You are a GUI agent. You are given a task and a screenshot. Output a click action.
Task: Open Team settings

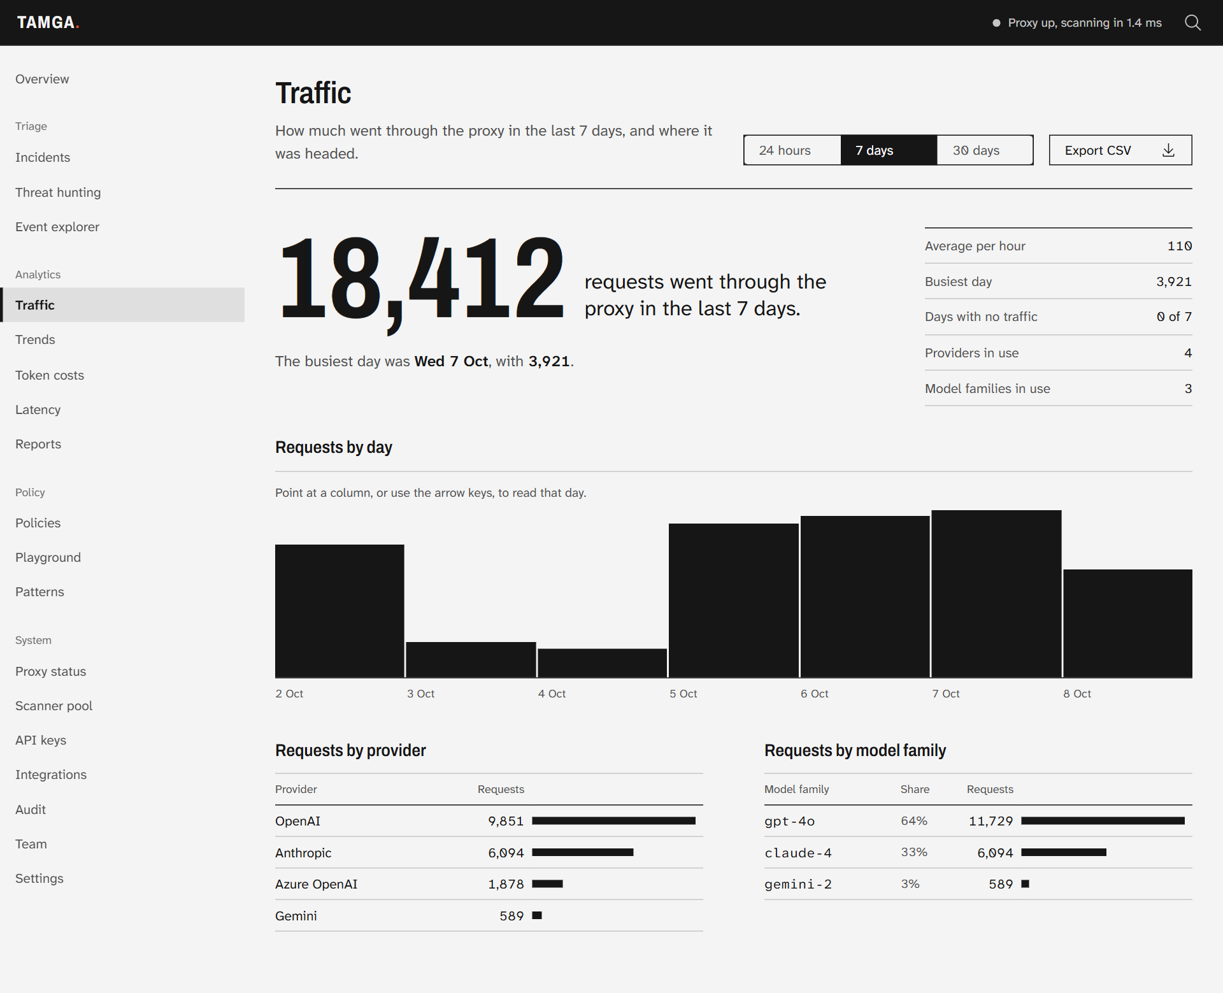point(122,844)
